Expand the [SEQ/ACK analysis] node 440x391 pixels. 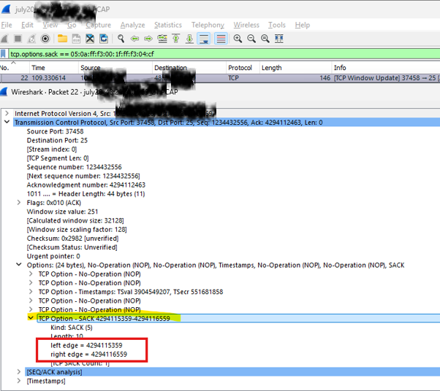19,372
